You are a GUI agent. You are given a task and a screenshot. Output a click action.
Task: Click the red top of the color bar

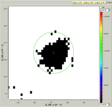pos(101,13)
